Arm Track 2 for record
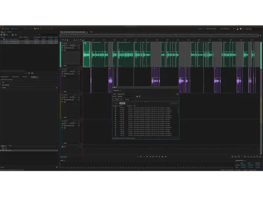 click(x=79, y=69)
